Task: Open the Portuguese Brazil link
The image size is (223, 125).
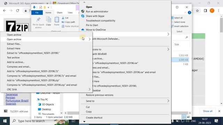Action: [x=17, y=101]
